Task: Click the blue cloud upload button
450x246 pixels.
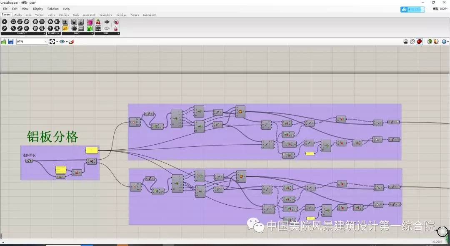Action: point(412,10)
